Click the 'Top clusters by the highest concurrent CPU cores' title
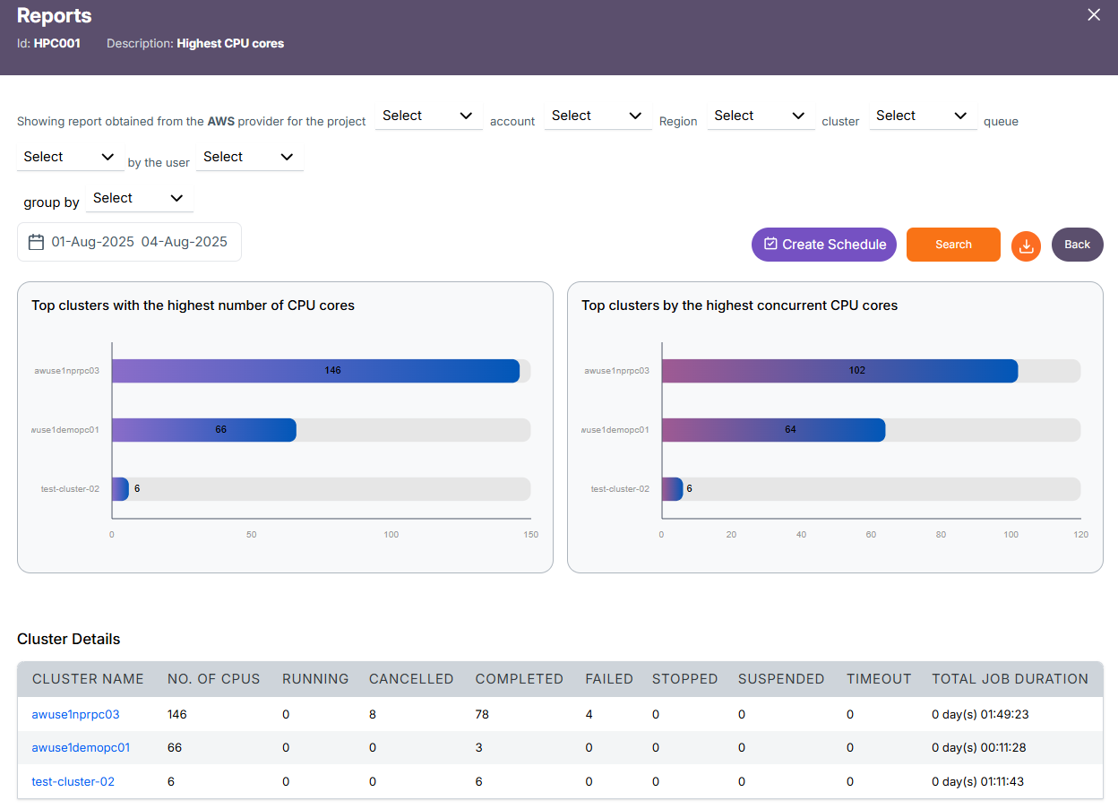Image resolution: width=1118 pixels, height=809 pixels. point(740,306)
